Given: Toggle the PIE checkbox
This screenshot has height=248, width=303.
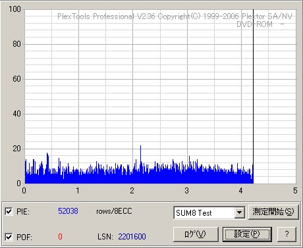Looking at the screenshot, I should click(x=9, y=212).
